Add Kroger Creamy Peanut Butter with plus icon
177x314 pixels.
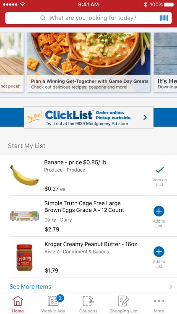pyautogui.click(x=159, y=252)
